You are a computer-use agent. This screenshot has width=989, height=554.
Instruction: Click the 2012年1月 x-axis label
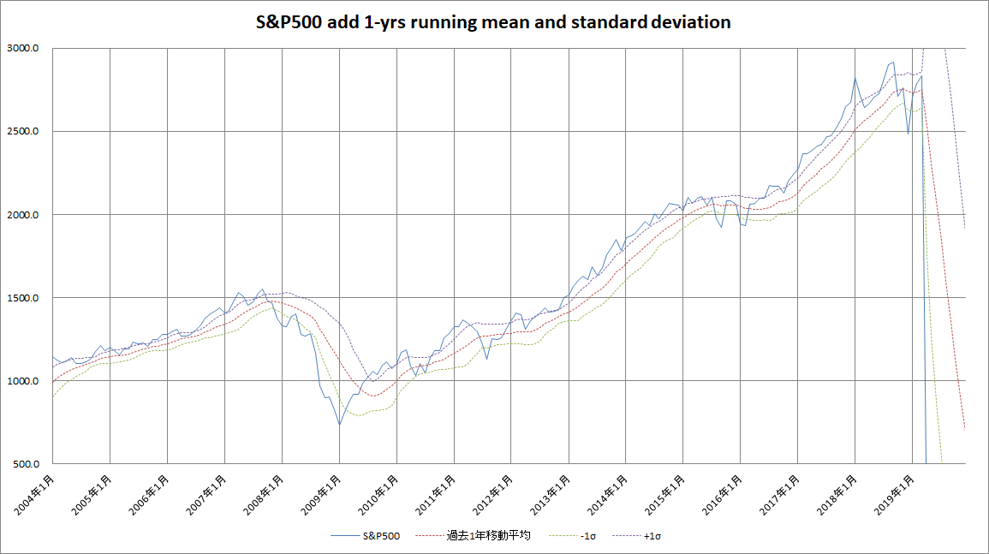click(x=493, y=495)
